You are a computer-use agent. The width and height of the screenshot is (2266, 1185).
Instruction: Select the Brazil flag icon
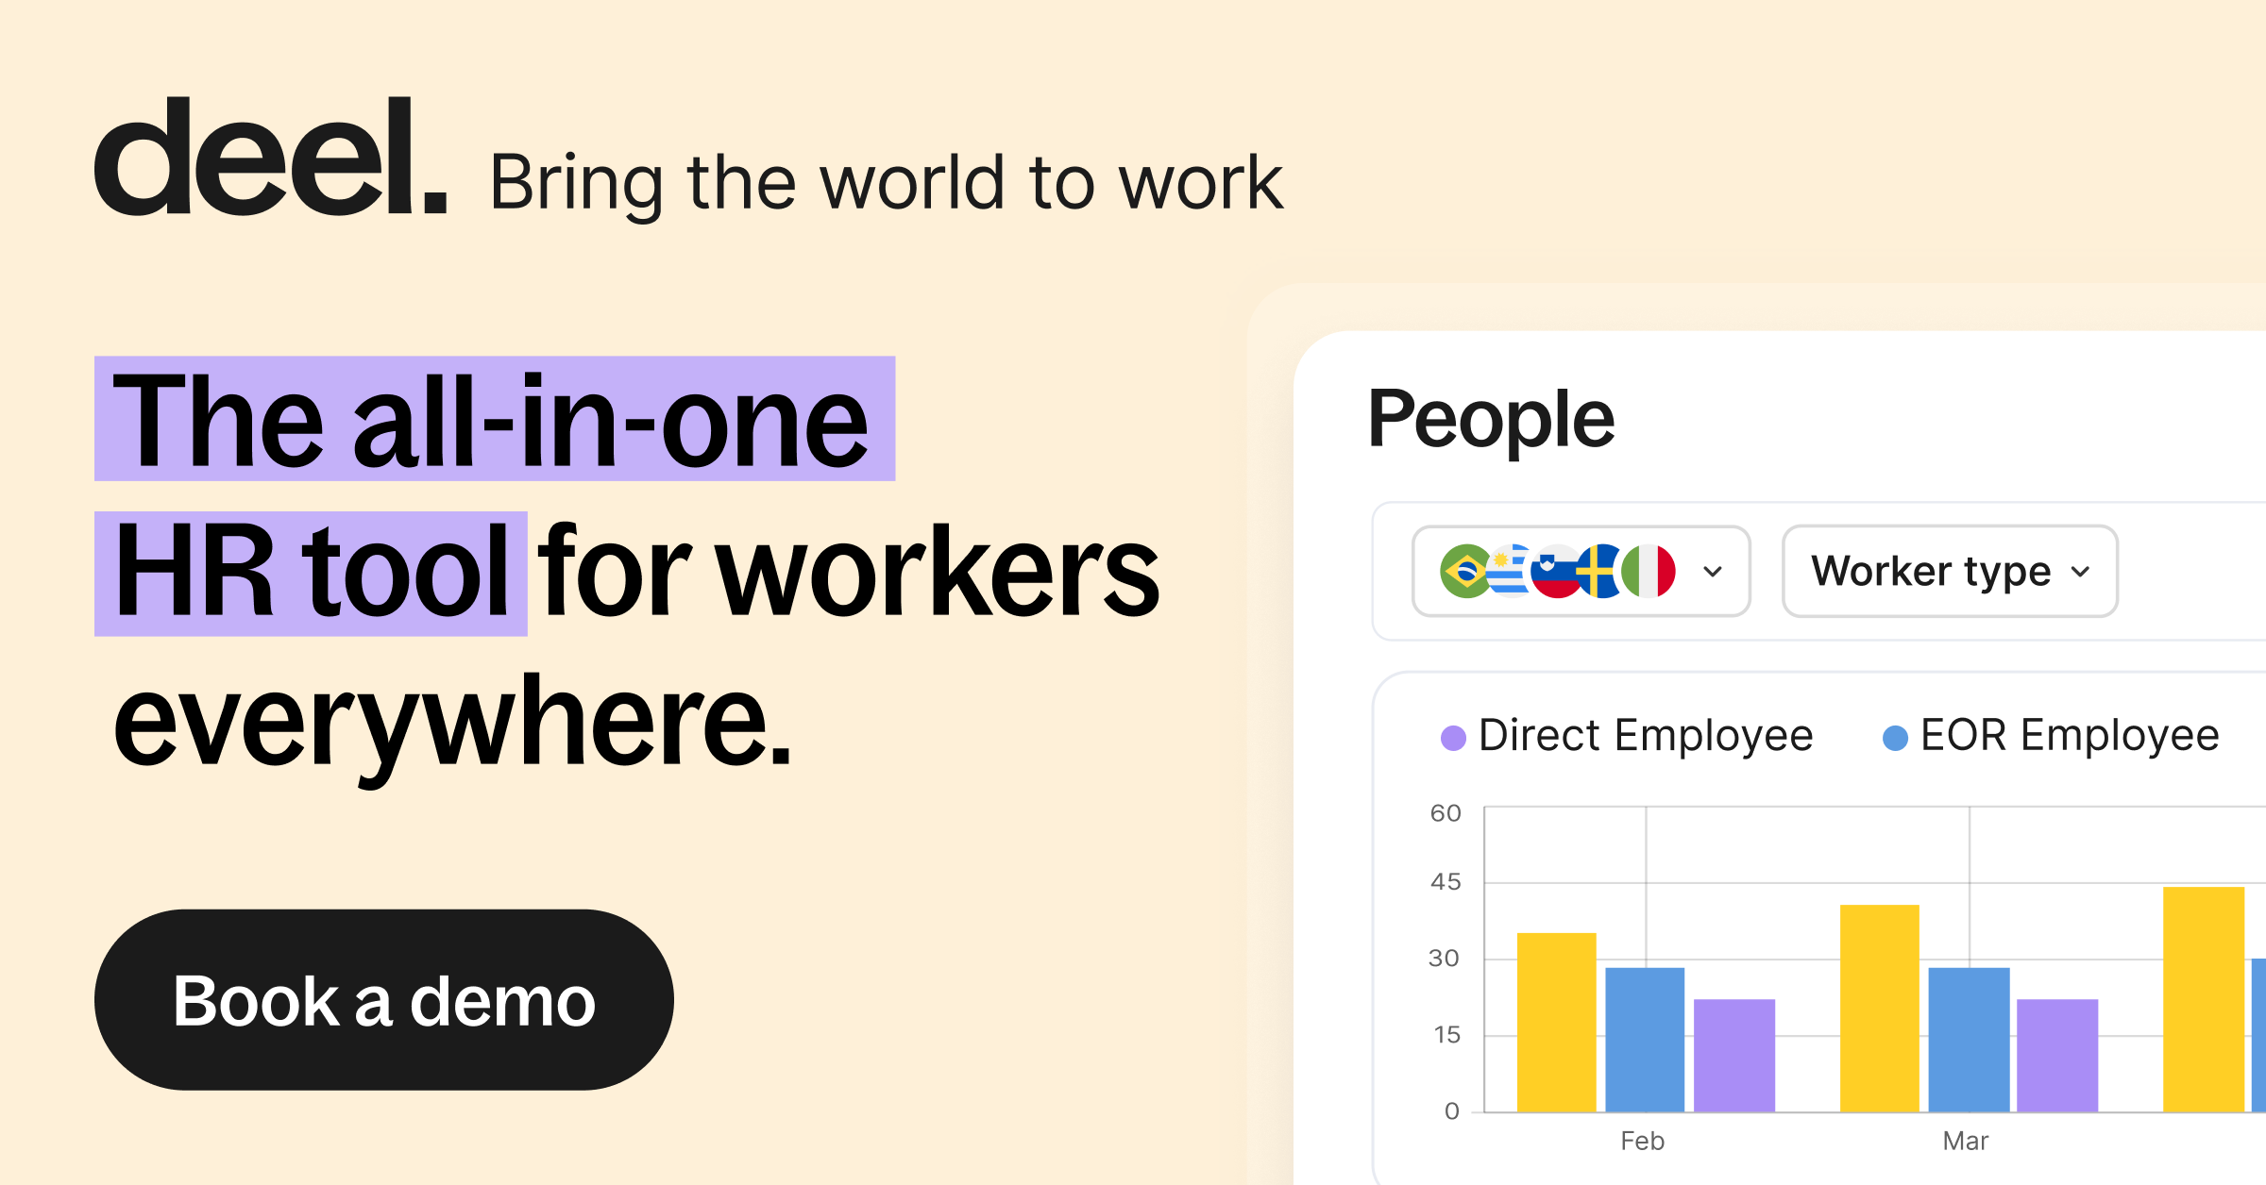(1464, 571)
